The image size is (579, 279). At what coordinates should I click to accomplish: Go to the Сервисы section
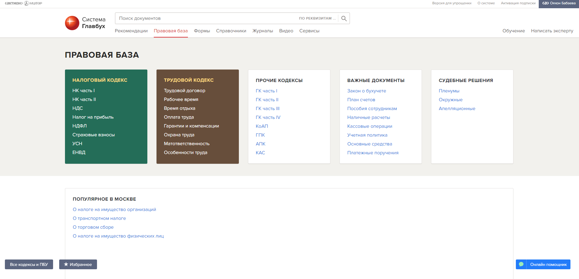(309, 31)
